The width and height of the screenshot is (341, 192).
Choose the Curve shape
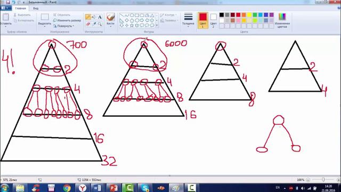(x=127, y=15)
